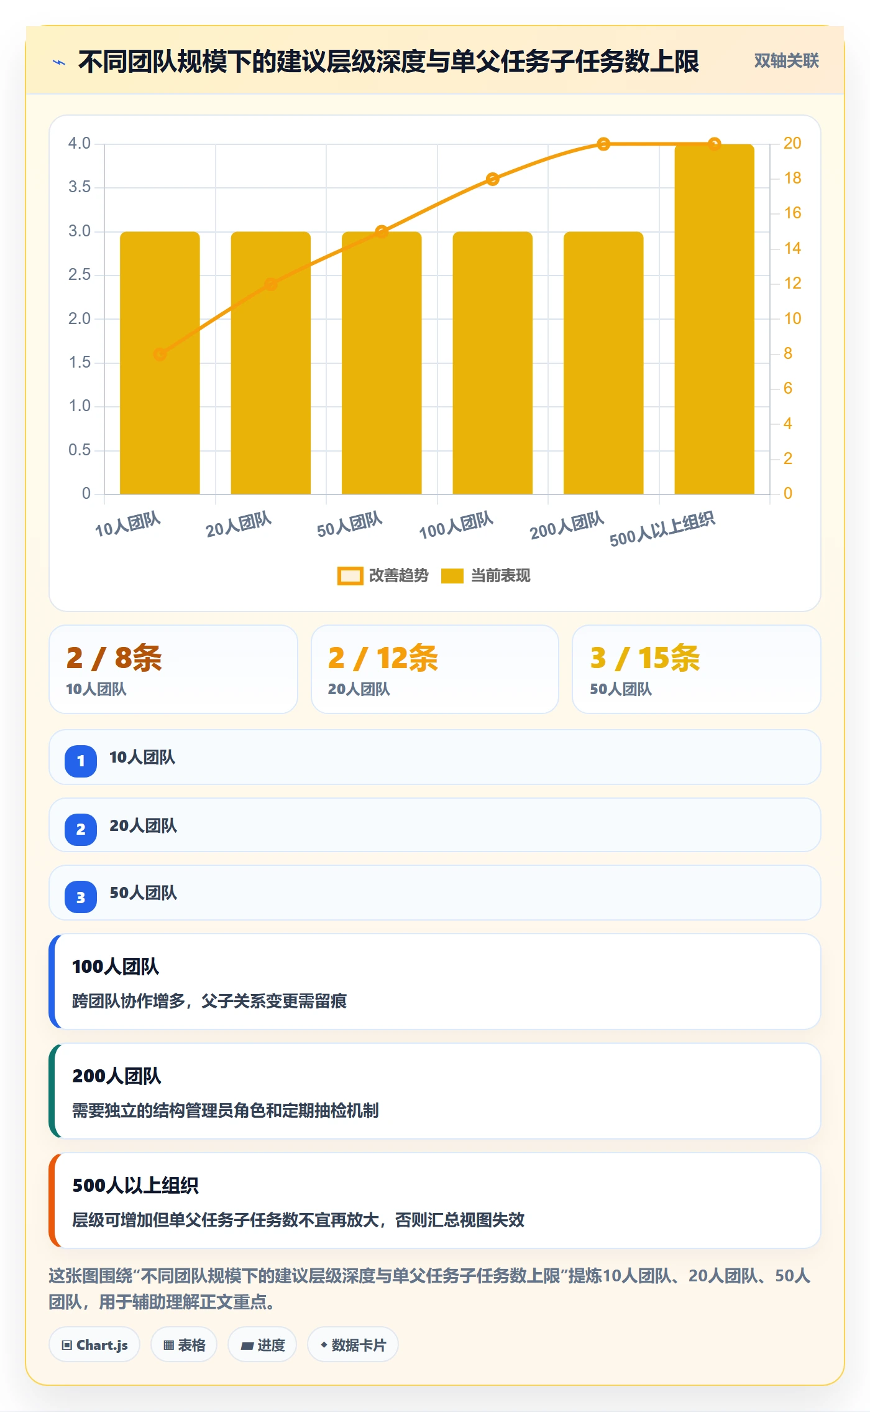Viewport: 870px width, 1412px height.
Task: Select the 2 / 8条 data card
Action: 173,669
